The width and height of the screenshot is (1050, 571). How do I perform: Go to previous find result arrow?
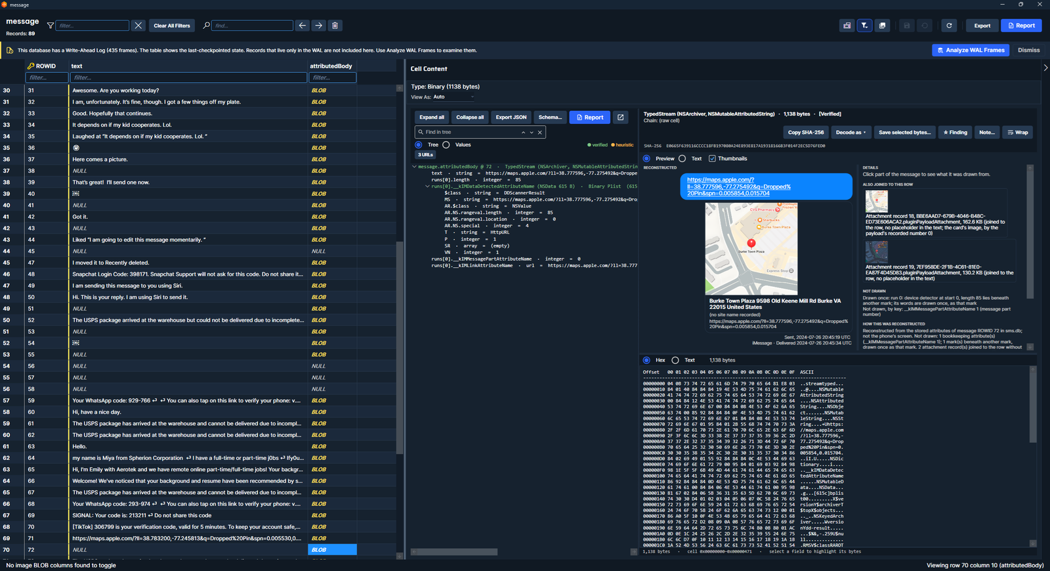[x=302, y=26]
